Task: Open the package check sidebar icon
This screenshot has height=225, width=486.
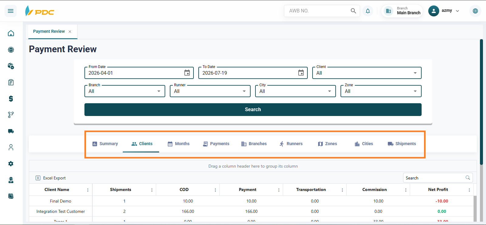Action: click(x=11, y=66)
